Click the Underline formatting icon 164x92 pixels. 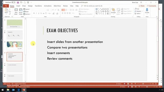(39, 13)
